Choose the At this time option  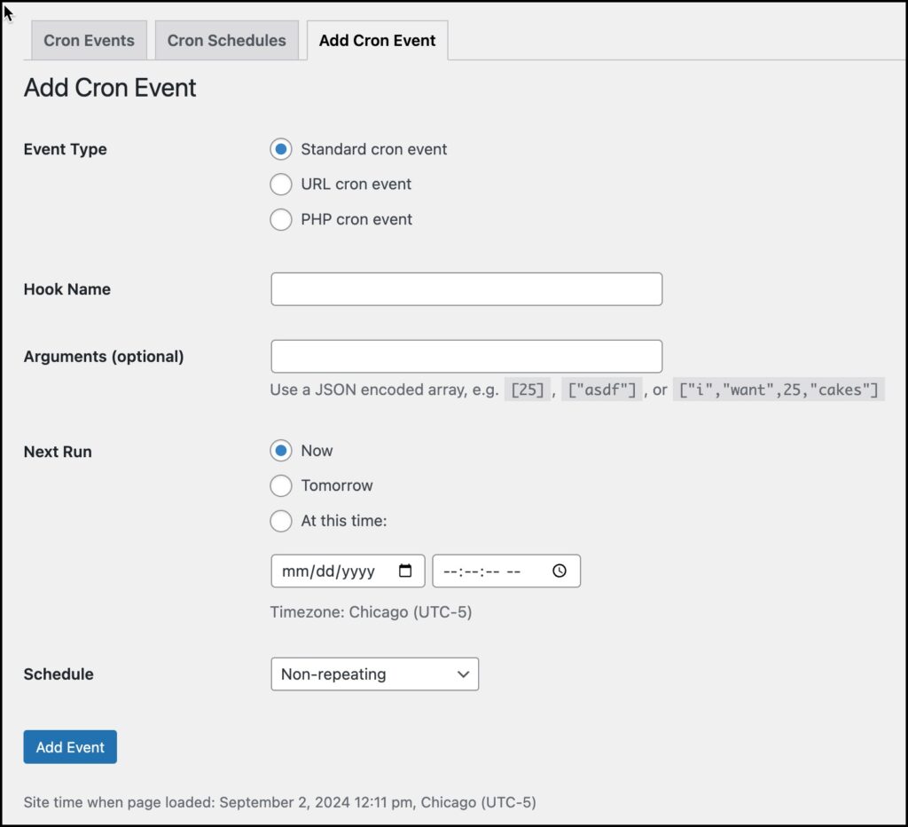click(281, 521)
